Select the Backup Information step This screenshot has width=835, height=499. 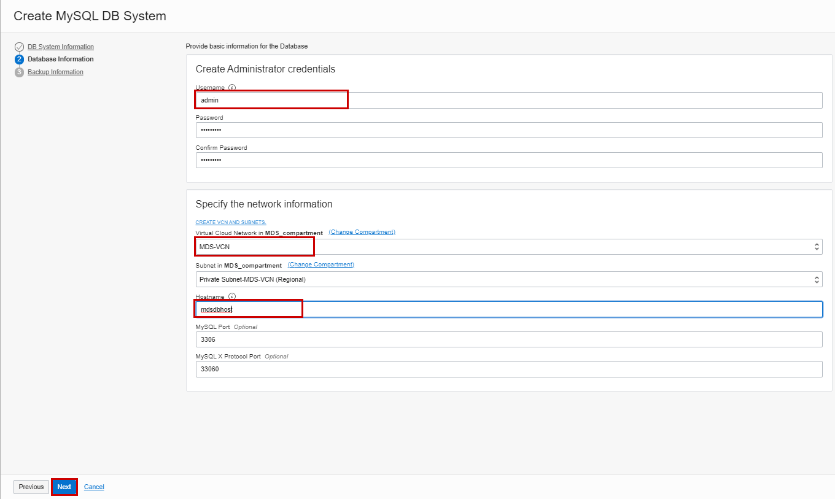coord(55,72)
